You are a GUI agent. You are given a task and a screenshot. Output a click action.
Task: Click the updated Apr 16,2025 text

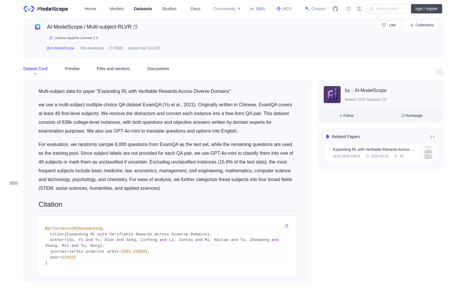click(144, 48)
